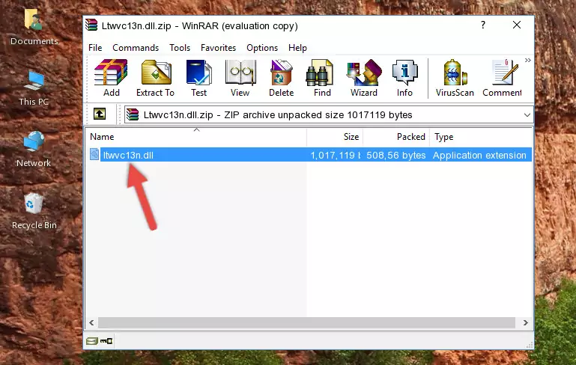Open the File menu
This screenshot has height=365, width=576.
point(95,48)
